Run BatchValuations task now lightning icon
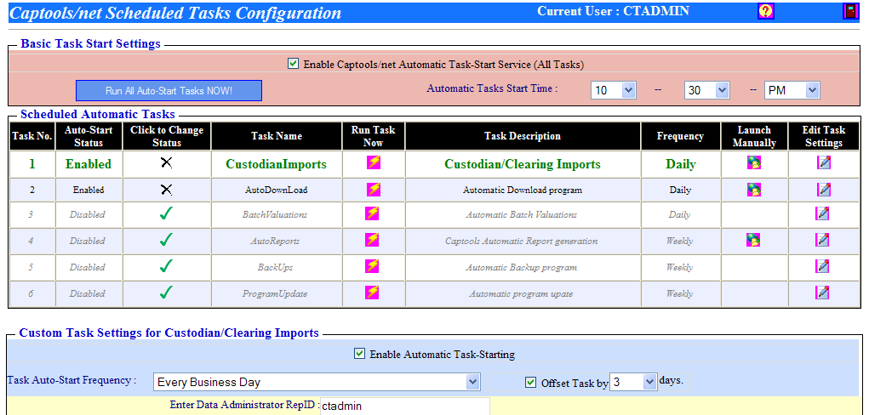Viewport: 869px width, 415px height. point(372,213)
